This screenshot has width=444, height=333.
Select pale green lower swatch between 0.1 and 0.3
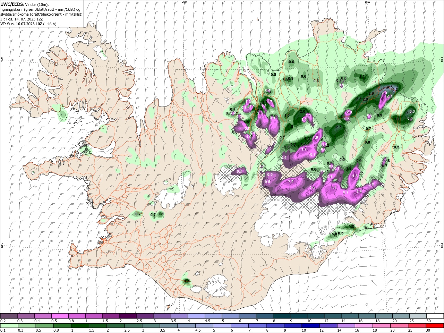[9, 325]
